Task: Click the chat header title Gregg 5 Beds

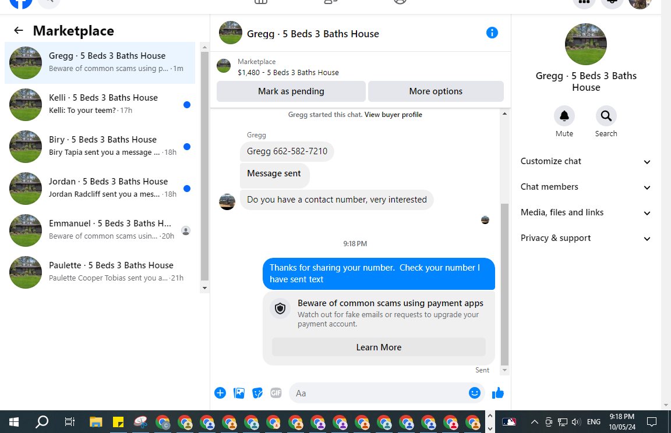Action: (313, 34)
